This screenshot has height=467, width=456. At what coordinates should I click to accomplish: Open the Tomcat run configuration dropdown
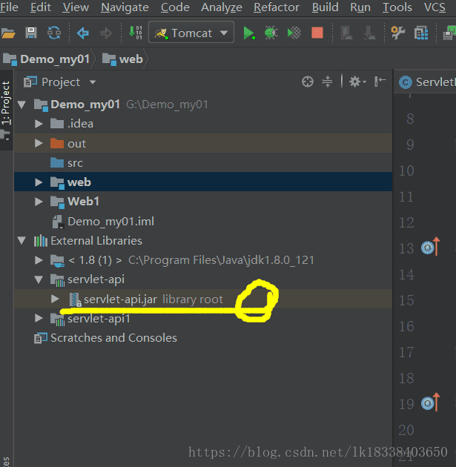click(191, 33)
